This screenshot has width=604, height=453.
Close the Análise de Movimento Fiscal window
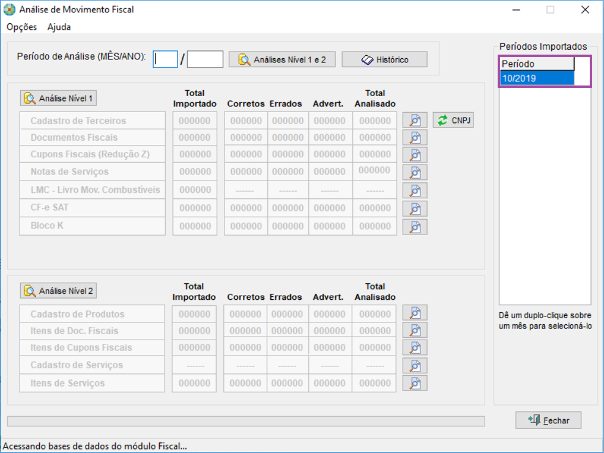pyautogui.click(x=585, y=9)
